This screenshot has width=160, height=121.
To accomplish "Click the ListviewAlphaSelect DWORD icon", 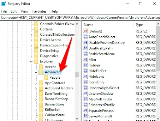I will tap(85, 88).
